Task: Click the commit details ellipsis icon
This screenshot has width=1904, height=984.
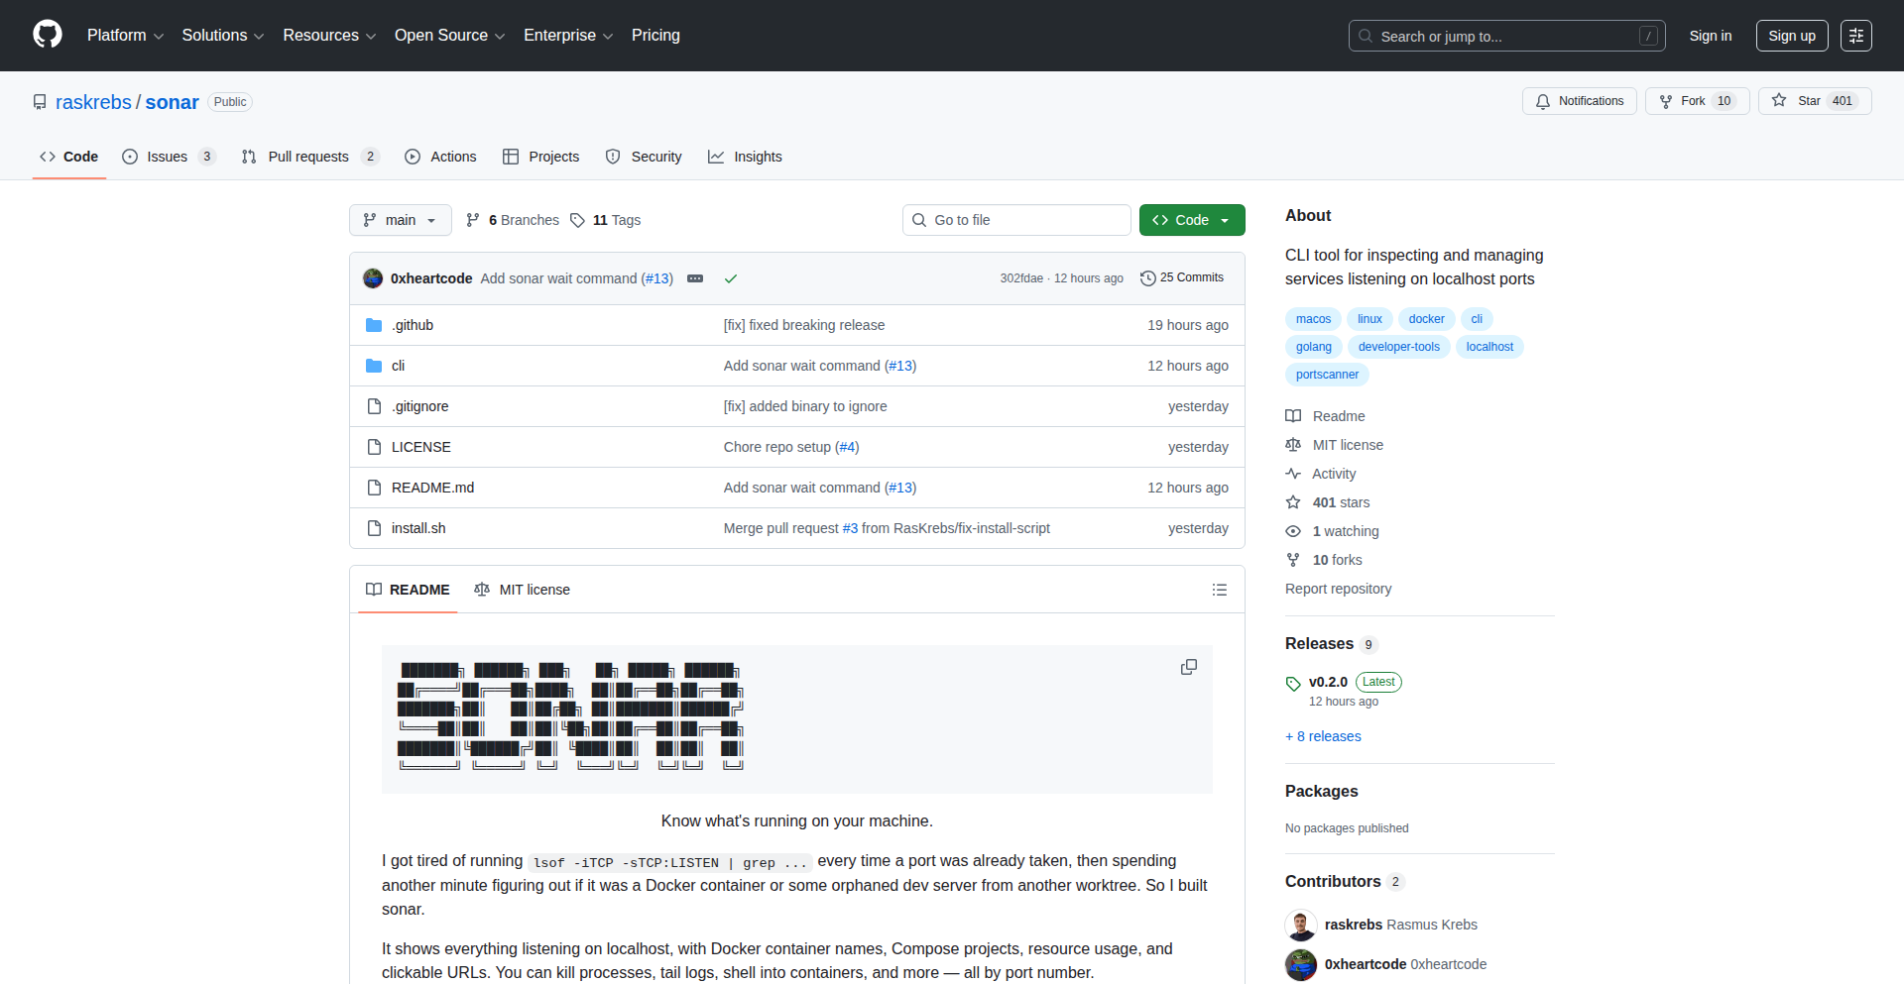Action: [695, 278]
